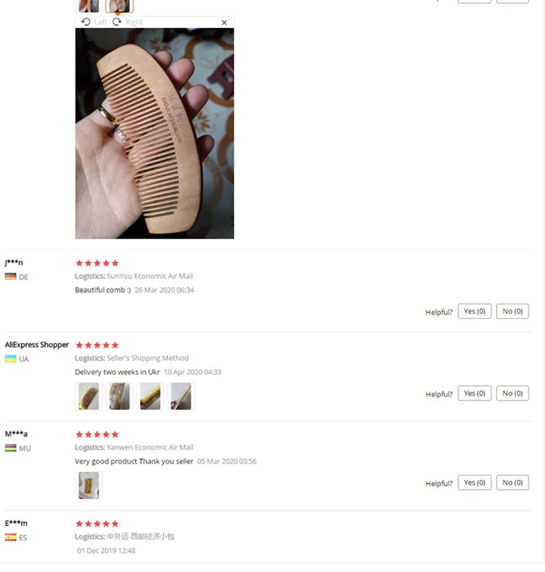Open the comb thumbnail in M***a's review
The width and height of the screenshot is (545, 572).
point(89,486)
